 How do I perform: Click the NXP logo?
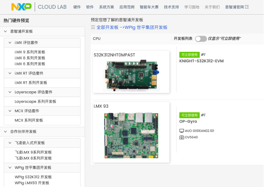coord(21,7)
